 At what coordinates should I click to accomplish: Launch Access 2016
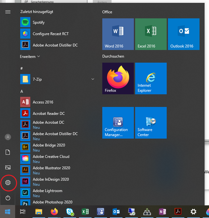point(58,102)
